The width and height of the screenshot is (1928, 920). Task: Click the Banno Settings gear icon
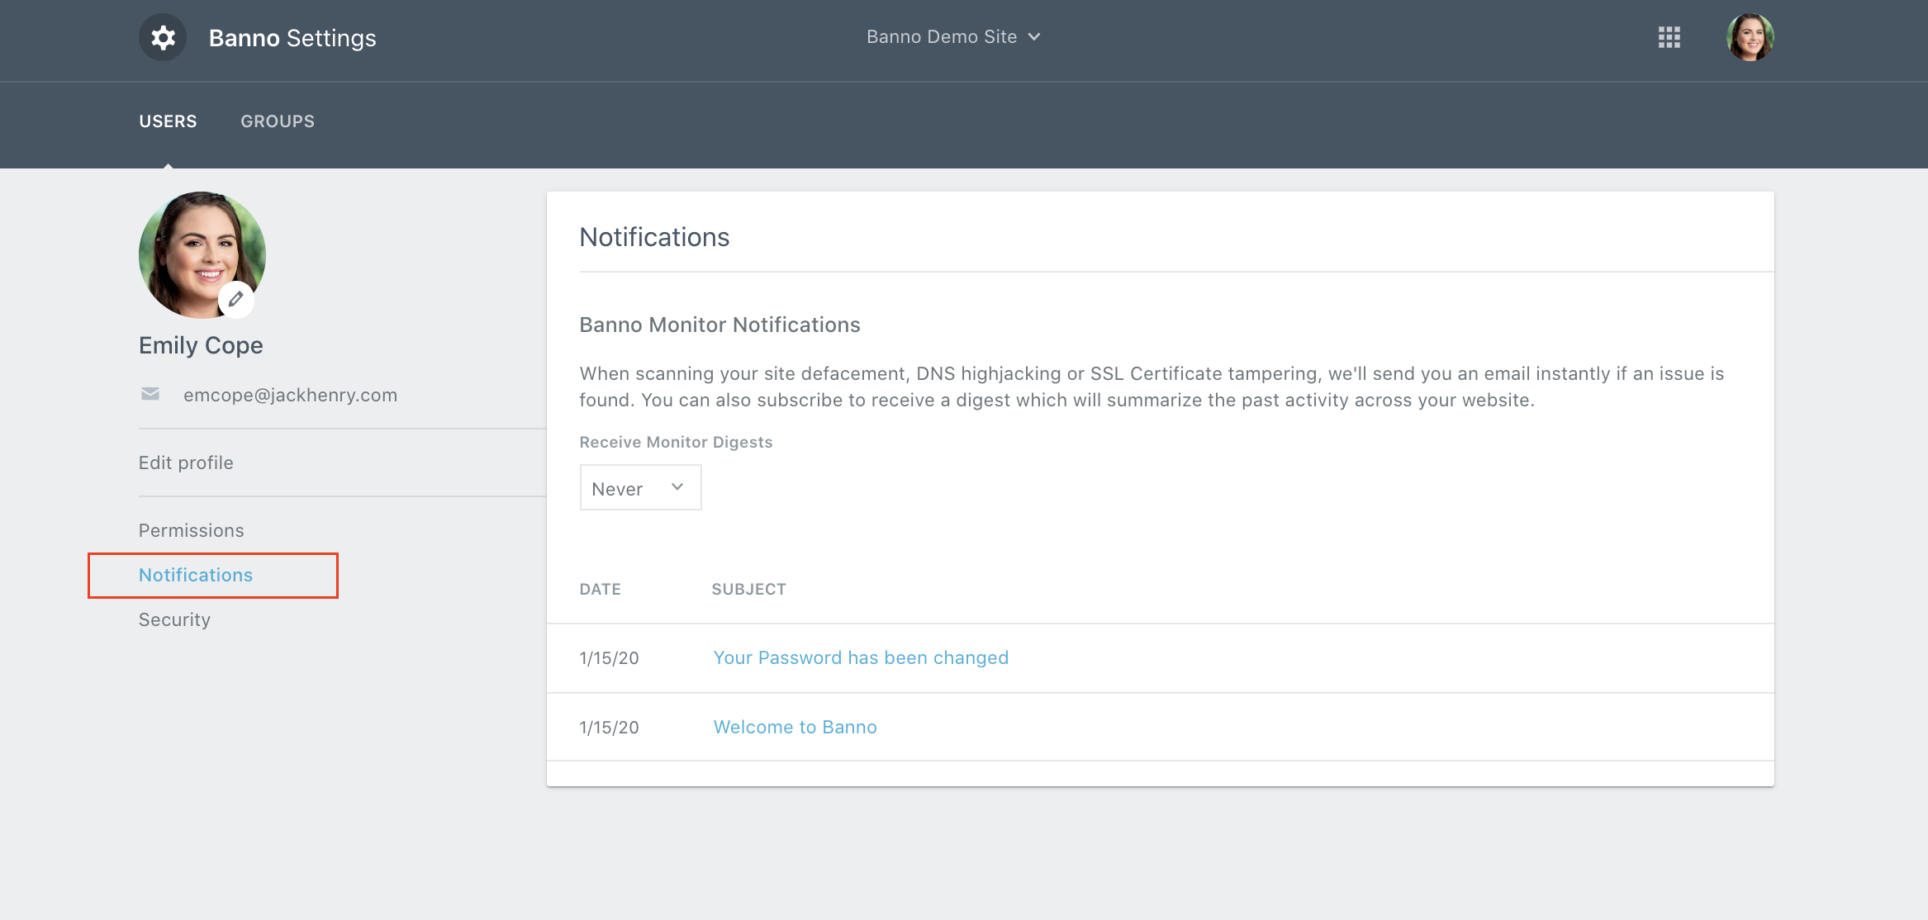[x=163, y=38]
